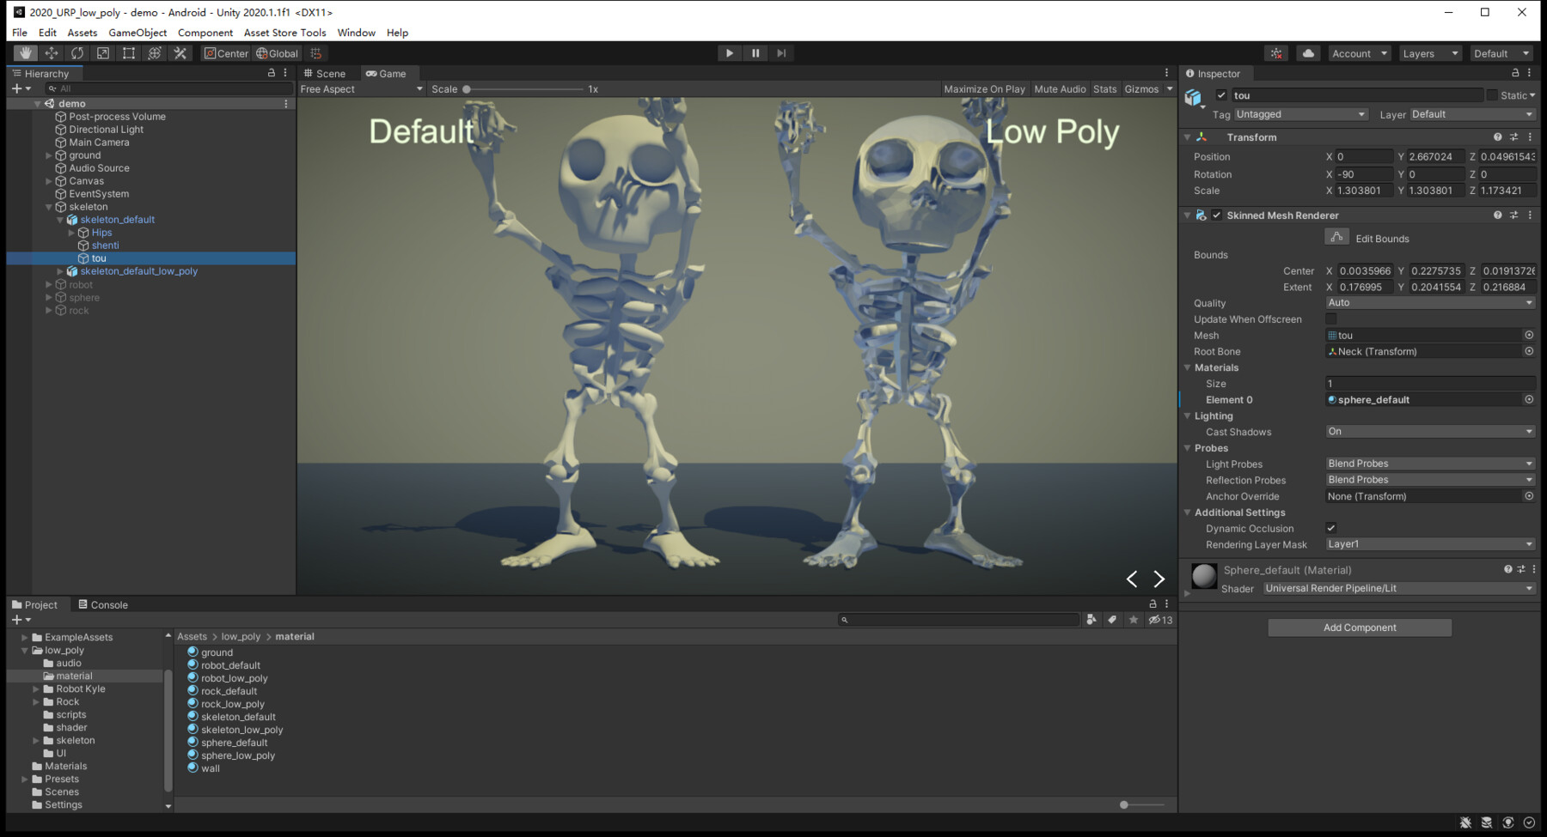Disable the Dynamic Occlusion checkbox
This screenshot has height=837, width=1547.
click(x=1331, y=529)
